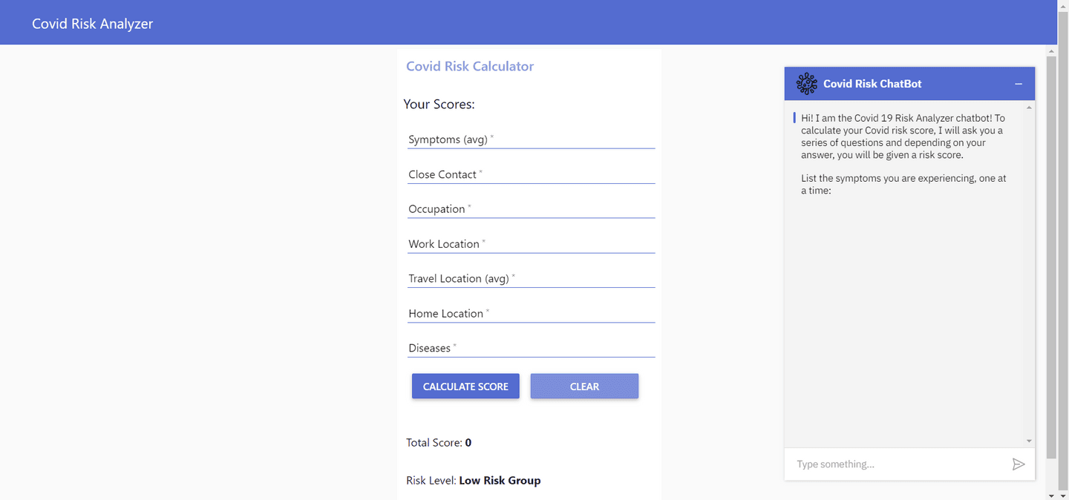The image size is (1069, 500).
Task: Click the chat scroll down arrow
Action: [1029, 441]
